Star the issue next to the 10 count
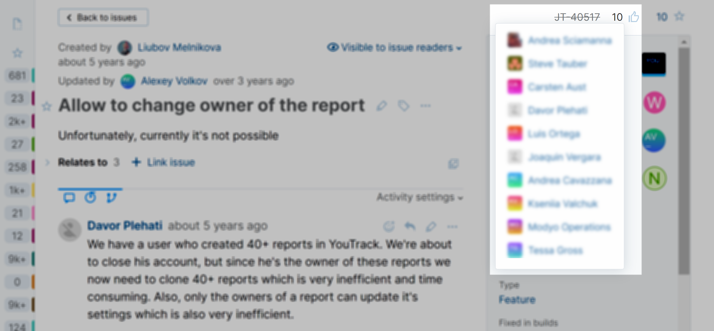The image size is (714, 331). [x=680, y=16]
